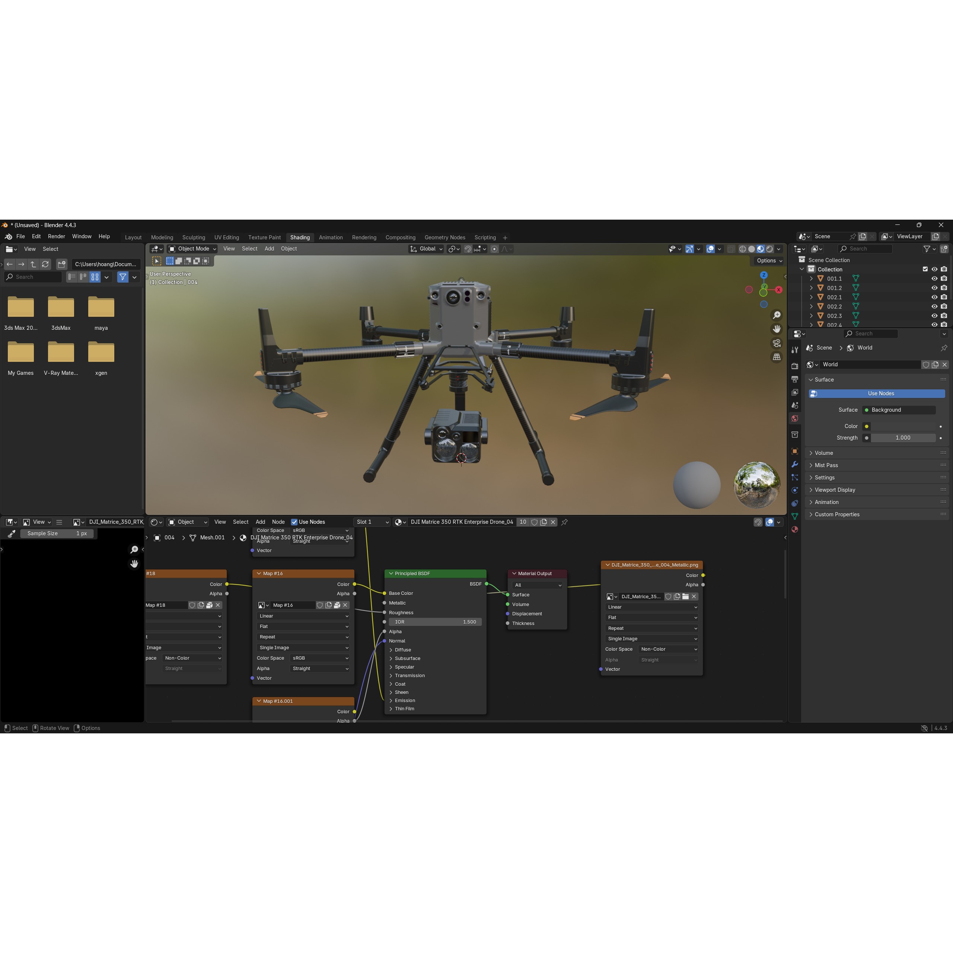Viewport: 953px width, 953px height.
Task: Activate the pan hand icon in viewport
Action: click(777, 329)
